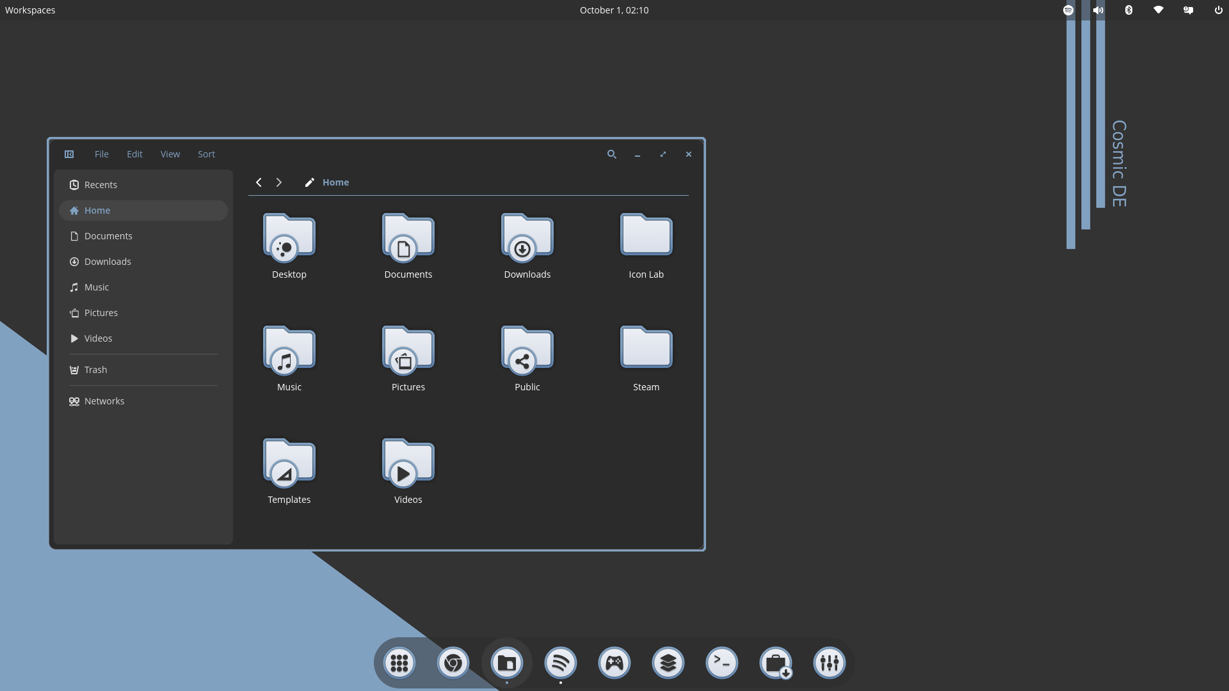Expand the View dropdown menu
The image size is (1229, 691).
tap(170, 154)
